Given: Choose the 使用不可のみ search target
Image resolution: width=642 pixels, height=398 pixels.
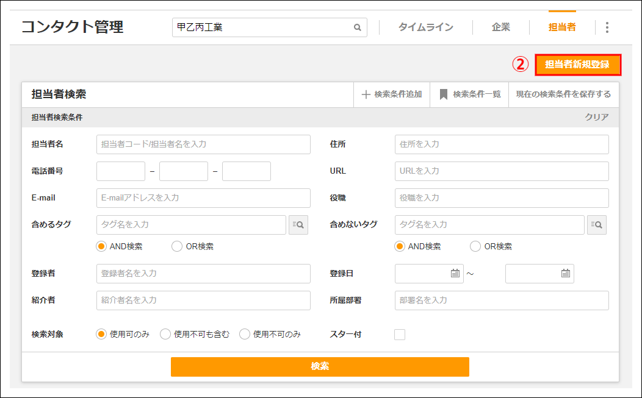Looking at the screenshot, I should [245, 334].
